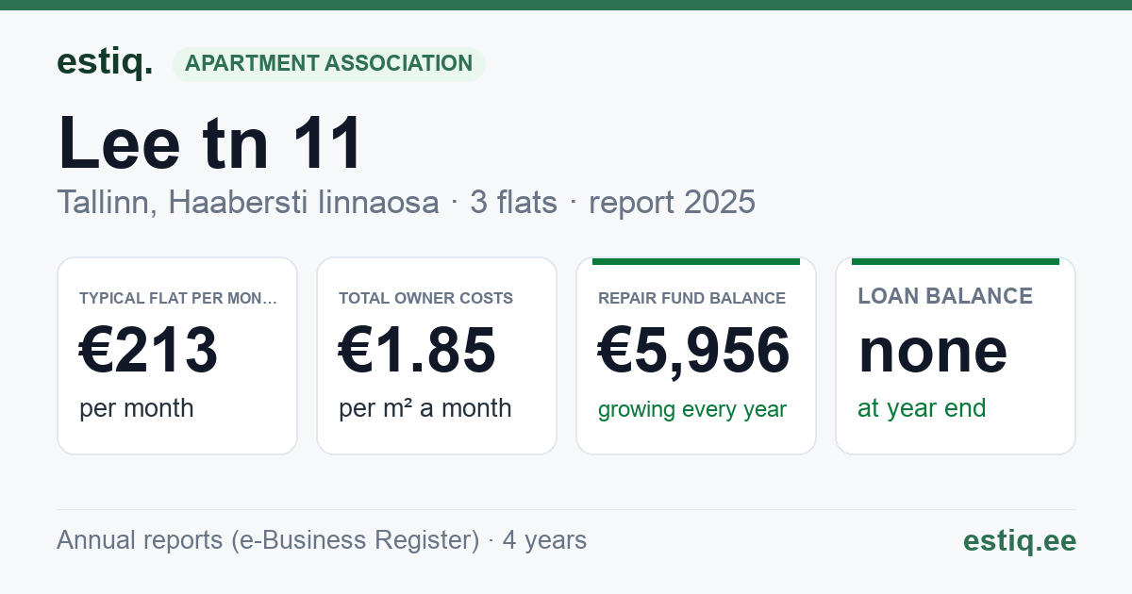This screenshot has height=594, width=1132.
Task: Click the €1.85 value
Action: 417,350
